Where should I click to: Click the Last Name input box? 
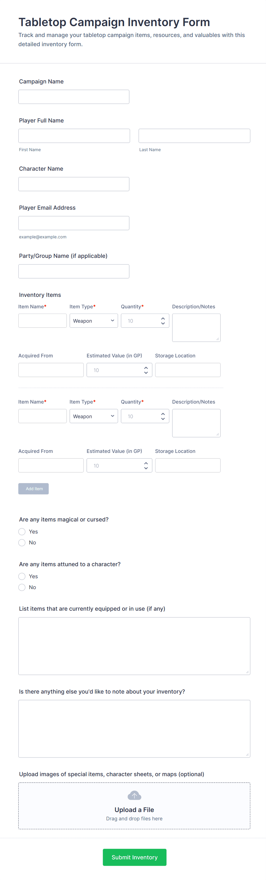pos(194,136)
